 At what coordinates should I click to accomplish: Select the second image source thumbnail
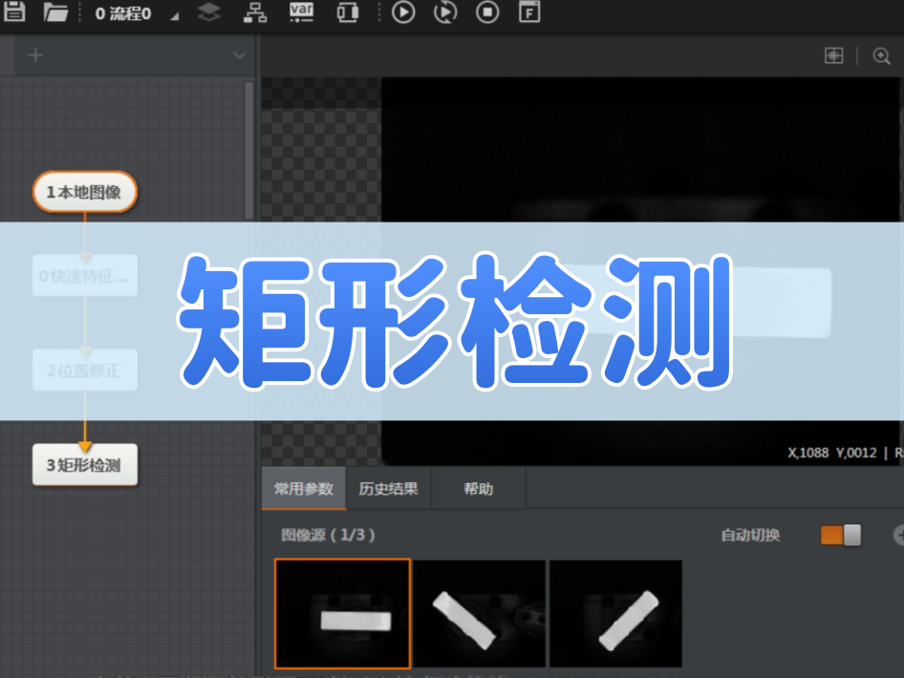pos(479,613)
